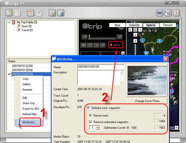
Task: Click the blue clipboard toolbar icon
Action: pos(61,13)
